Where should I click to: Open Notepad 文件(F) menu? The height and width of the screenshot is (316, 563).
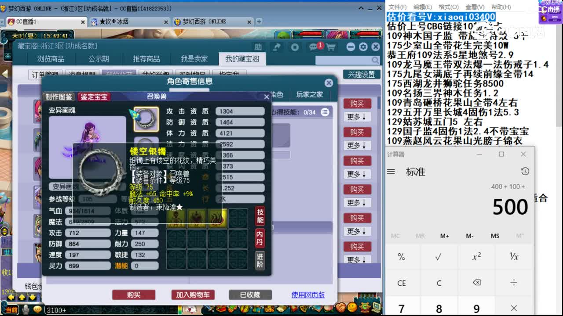[x=398, y=7]
